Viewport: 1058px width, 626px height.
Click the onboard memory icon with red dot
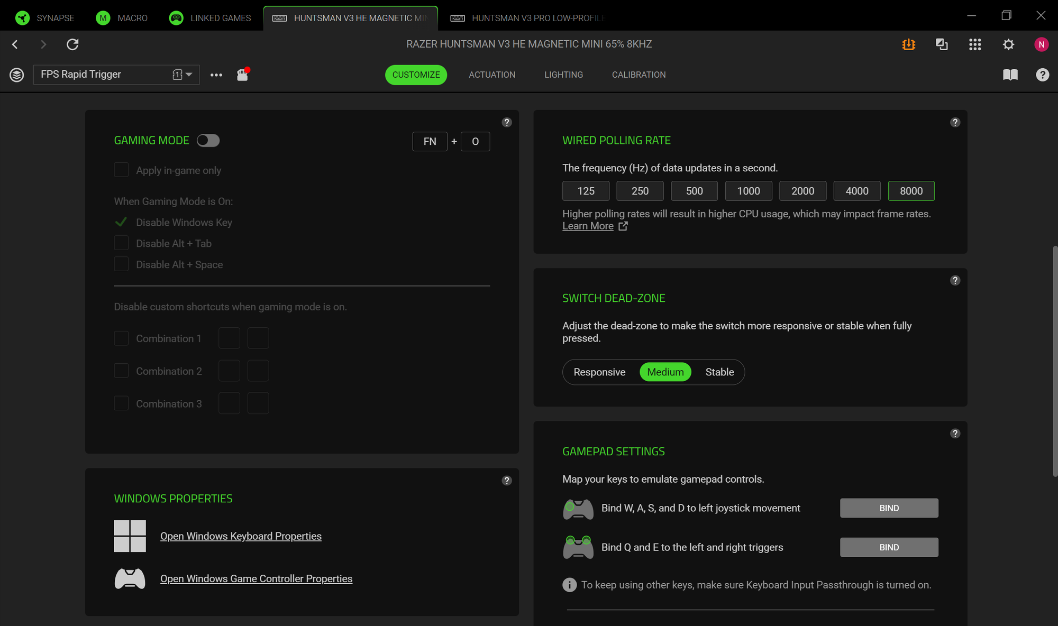tap(243, 74)
